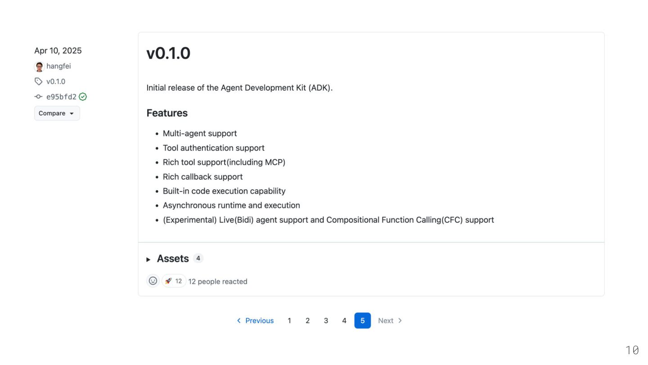Click the disabled Next pagination link

390,320
